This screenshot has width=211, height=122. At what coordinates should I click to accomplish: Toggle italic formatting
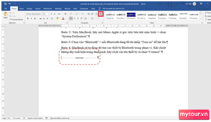(x=31, y=18)
